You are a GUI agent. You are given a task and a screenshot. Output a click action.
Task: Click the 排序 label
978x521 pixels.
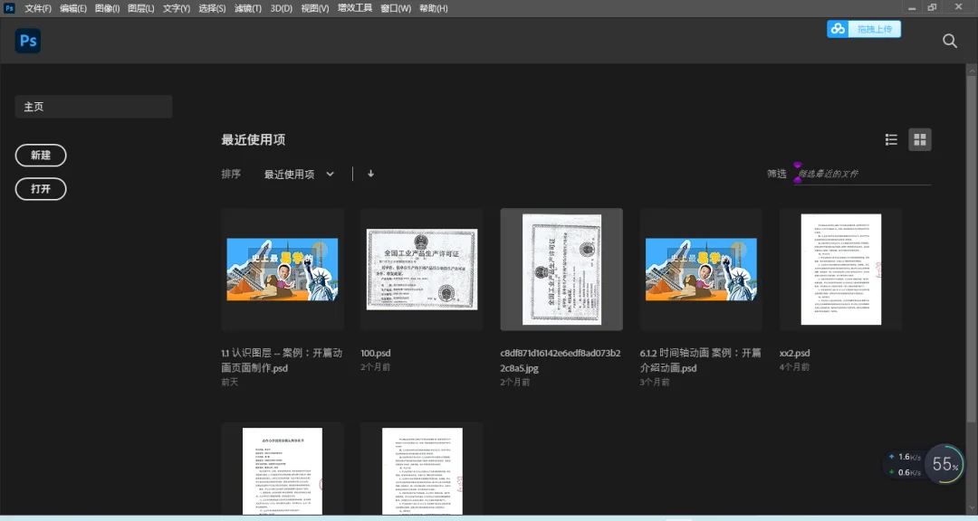coord(231,174)
